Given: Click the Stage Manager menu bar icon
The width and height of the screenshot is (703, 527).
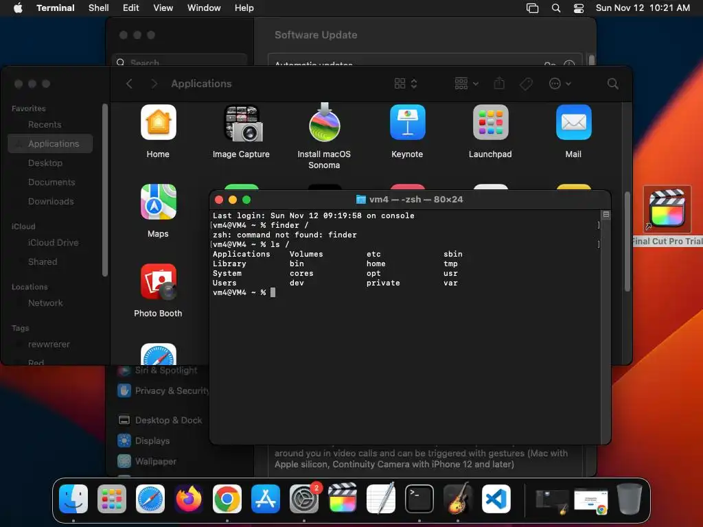Looking at the screenshot, I should click(532, 8).
